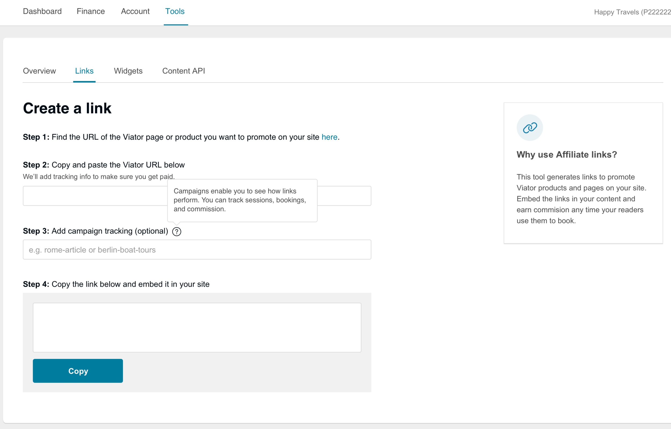The width and height of the screenshot is (671, 429).
Task: Select the Links tab
Action: click(84, 71)
